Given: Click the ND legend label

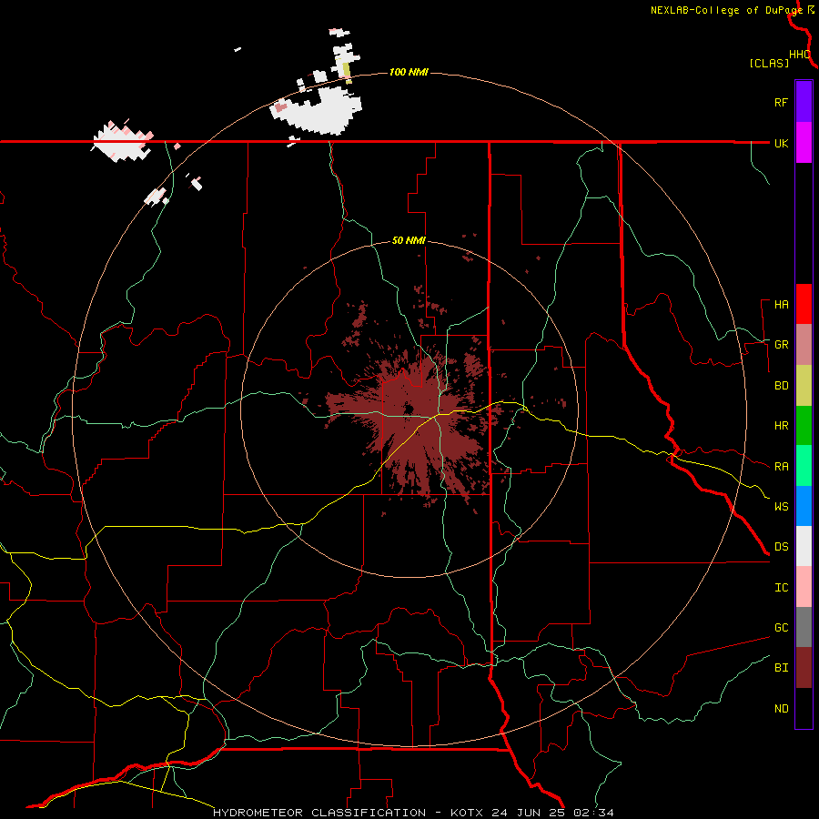Looking at the screenshot, I should pos(782,708).
